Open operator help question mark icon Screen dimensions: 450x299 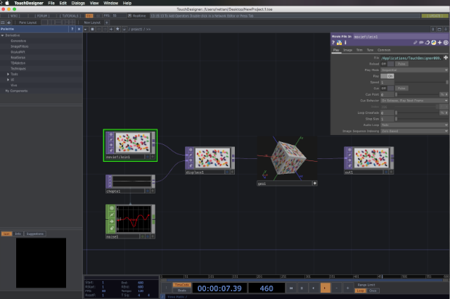click(333, 42)
